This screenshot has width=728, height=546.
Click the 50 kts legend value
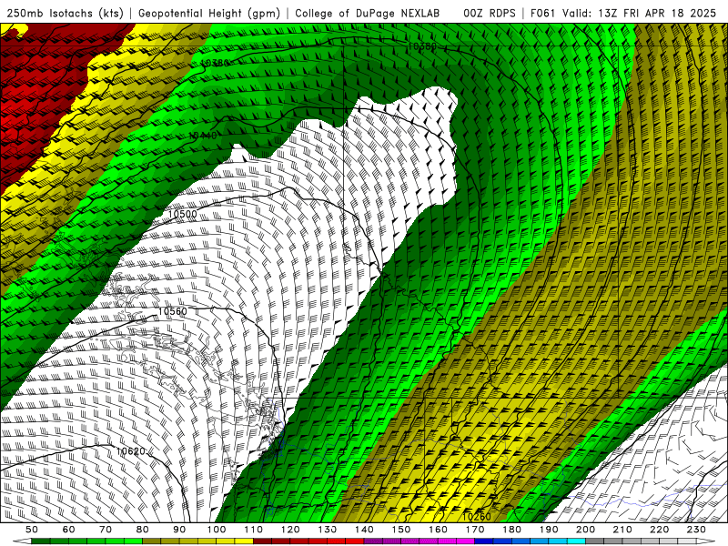(x=32, y=530)
